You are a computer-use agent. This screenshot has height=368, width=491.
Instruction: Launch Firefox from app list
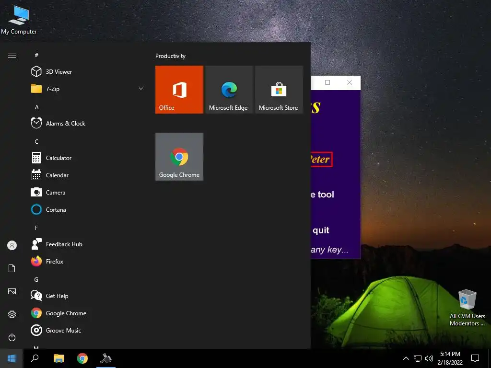pos(88,261)
